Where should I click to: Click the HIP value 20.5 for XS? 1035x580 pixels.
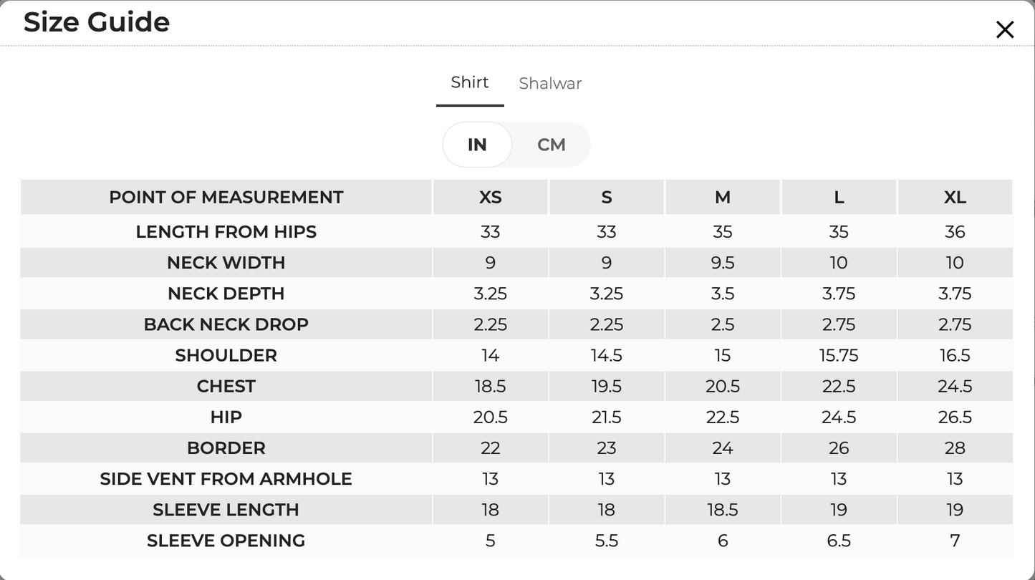491,417
